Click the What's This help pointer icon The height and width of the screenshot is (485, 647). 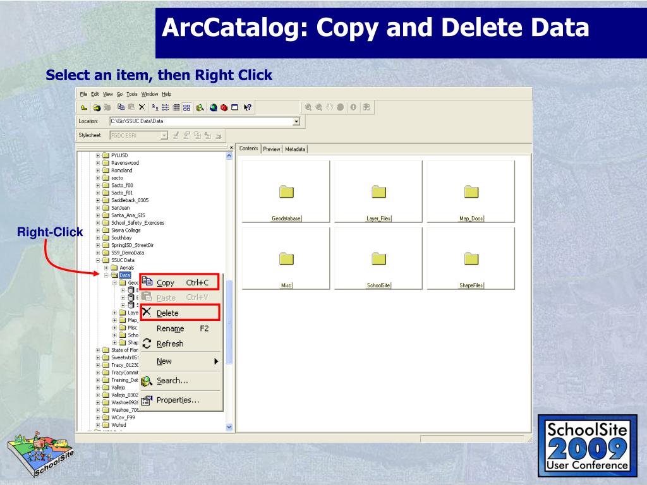248,107
